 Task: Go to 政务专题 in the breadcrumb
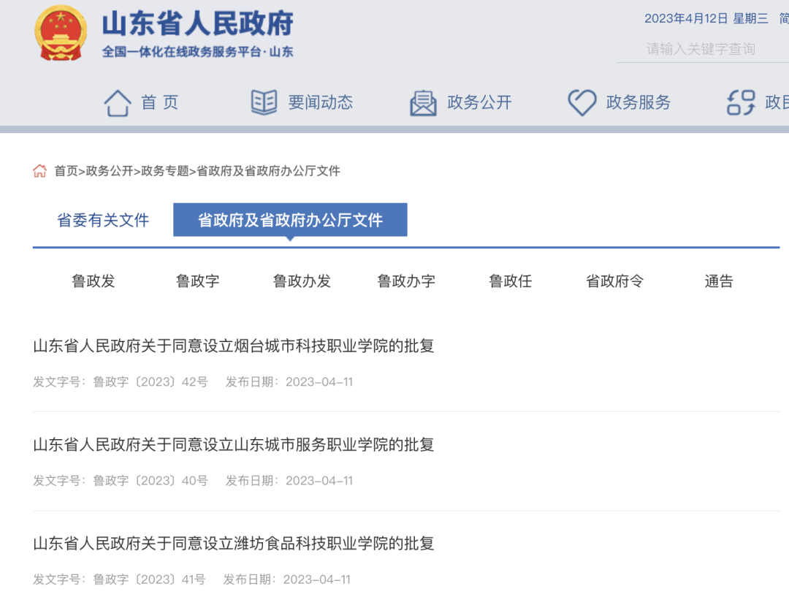click(x=165, y=171)
